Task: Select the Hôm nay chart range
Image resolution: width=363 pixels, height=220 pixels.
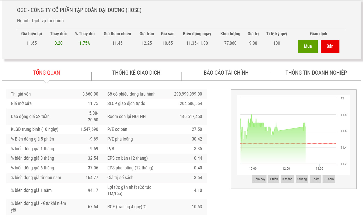Action: [x=259, y=179]
